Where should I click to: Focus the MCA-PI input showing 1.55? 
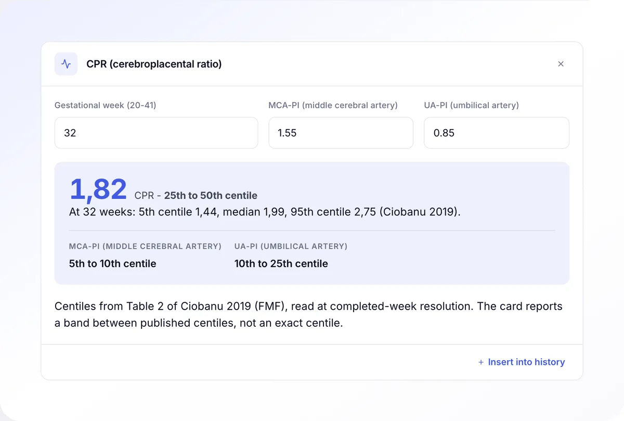(x=341, y=133)
